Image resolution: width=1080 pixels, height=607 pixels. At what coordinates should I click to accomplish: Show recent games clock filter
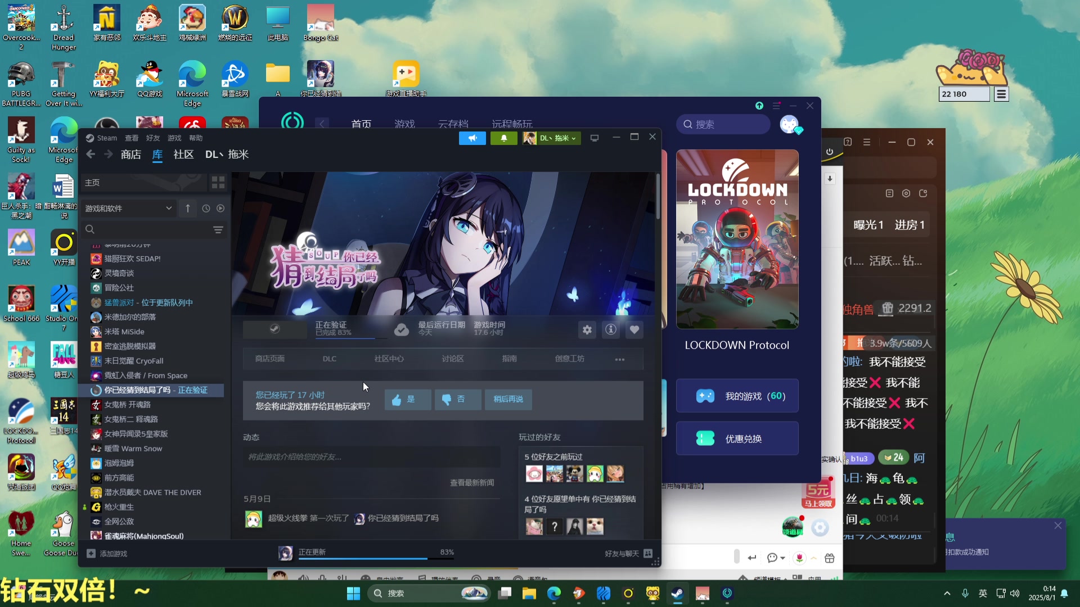tap(206, 209)
